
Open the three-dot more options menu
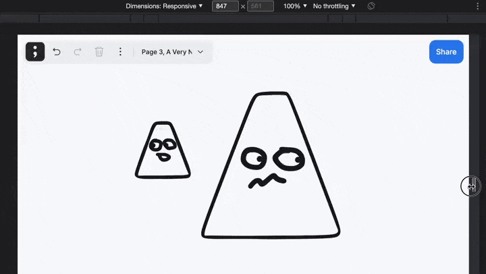click(x=120, y=52)
